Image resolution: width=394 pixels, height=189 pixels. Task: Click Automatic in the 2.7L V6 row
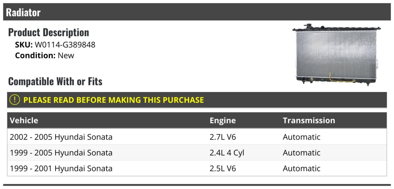(301, 137)
